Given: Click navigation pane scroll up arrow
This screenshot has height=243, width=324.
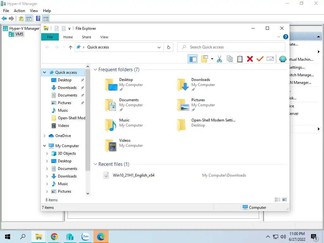Looking at the screenshot, I should (88, 66).
